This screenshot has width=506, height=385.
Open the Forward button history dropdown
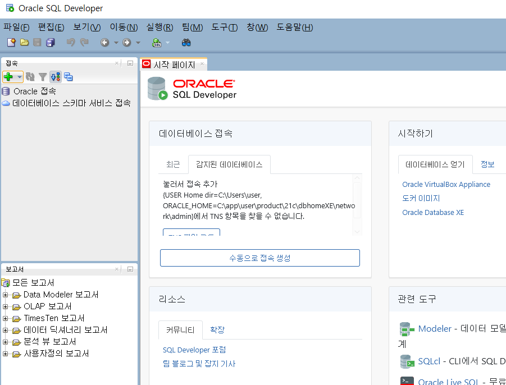click(138, 43)
